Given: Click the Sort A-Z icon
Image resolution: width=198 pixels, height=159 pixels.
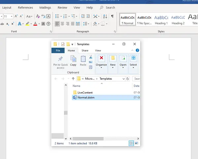Looking at the screenshot, I should (x=105, y=16).
